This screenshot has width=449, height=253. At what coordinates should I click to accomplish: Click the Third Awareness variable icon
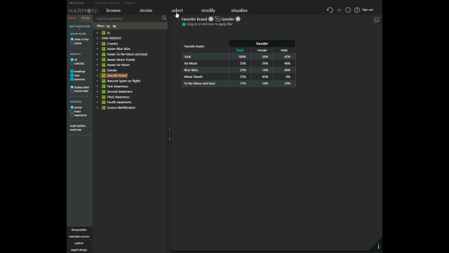(x=104, y=97)
